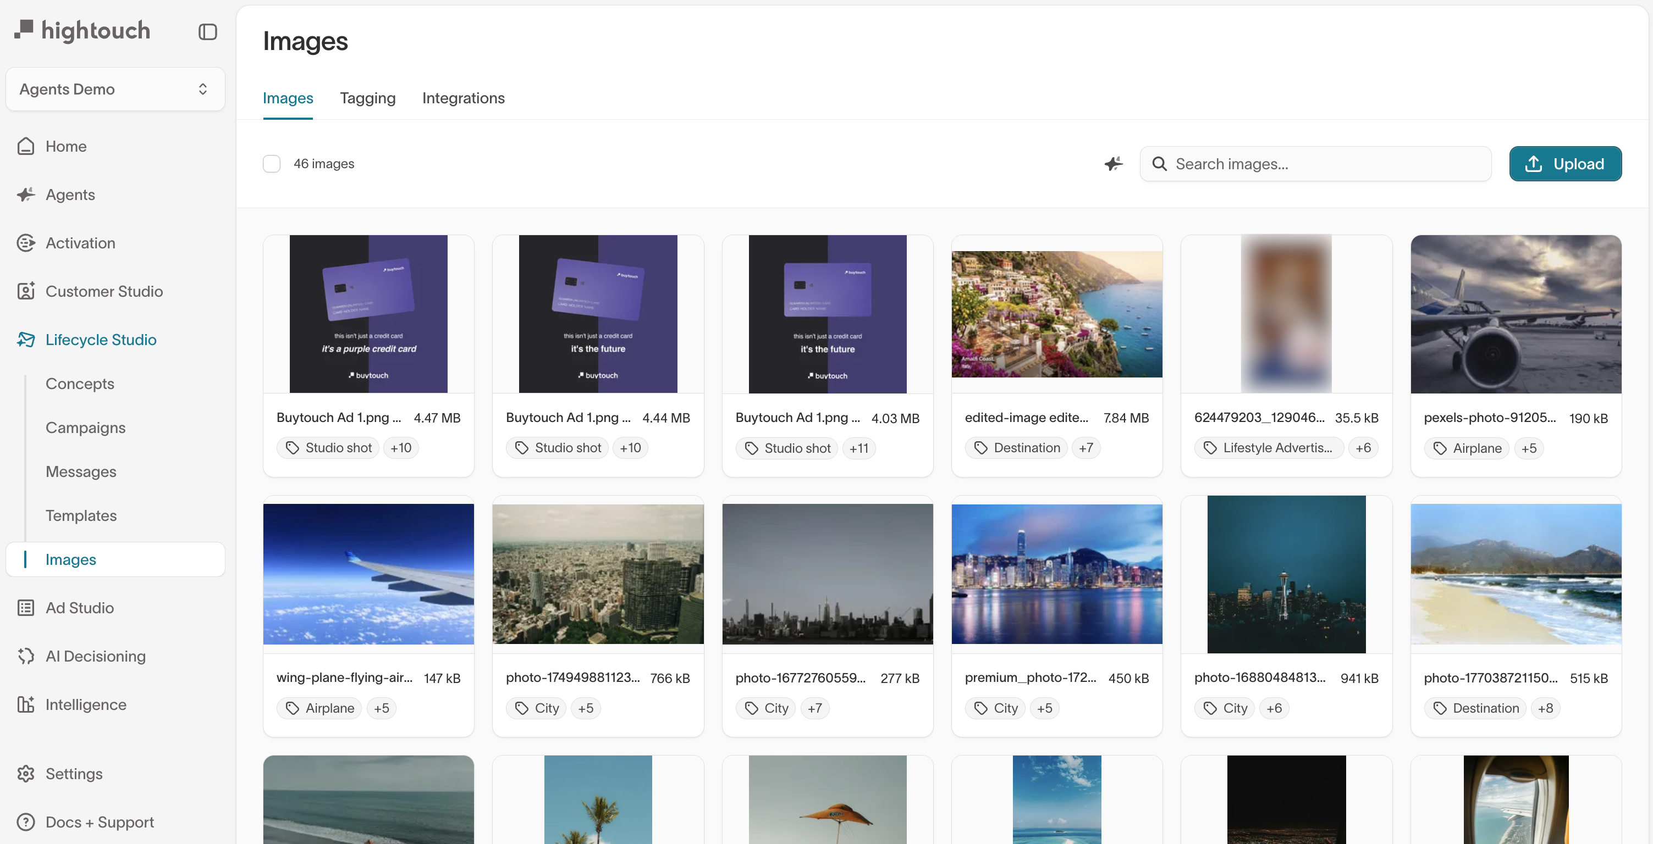Open the jet engine pexels-photo thumbnail
This screenshot has width=1653, height=844.
(1515, 314)
